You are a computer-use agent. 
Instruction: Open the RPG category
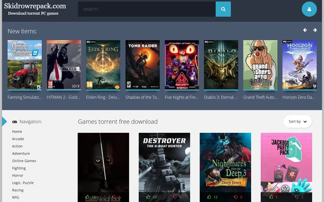pyautogui.click(x=16, y=197)
